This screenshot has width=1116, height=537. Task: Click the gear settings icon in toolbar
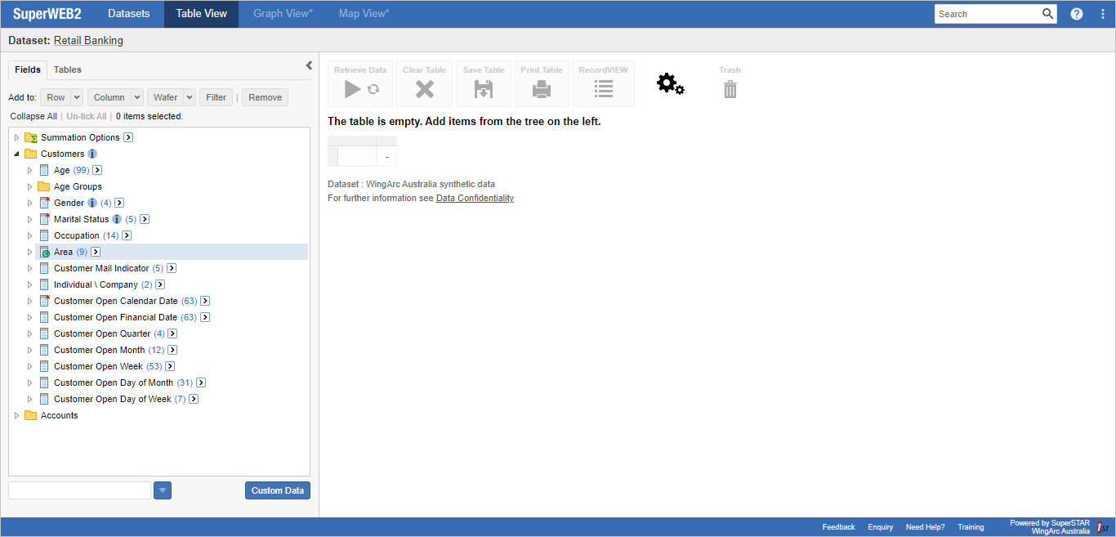pyautogui.click(x=670, y=83)
